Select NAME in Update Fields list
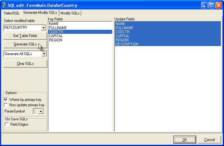Viewport: 224px width, 146px height. (x=168, y=24)
